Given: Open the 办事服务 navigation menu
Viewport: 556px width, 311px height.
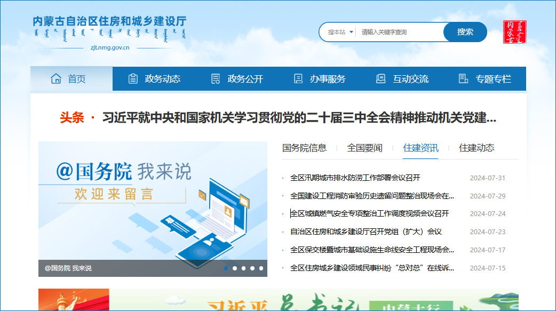Looking at the screenshot, I should [319, 79].
